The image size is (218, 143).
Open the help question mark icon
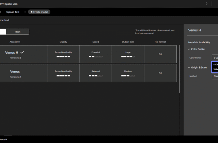[x=206, y=4]
